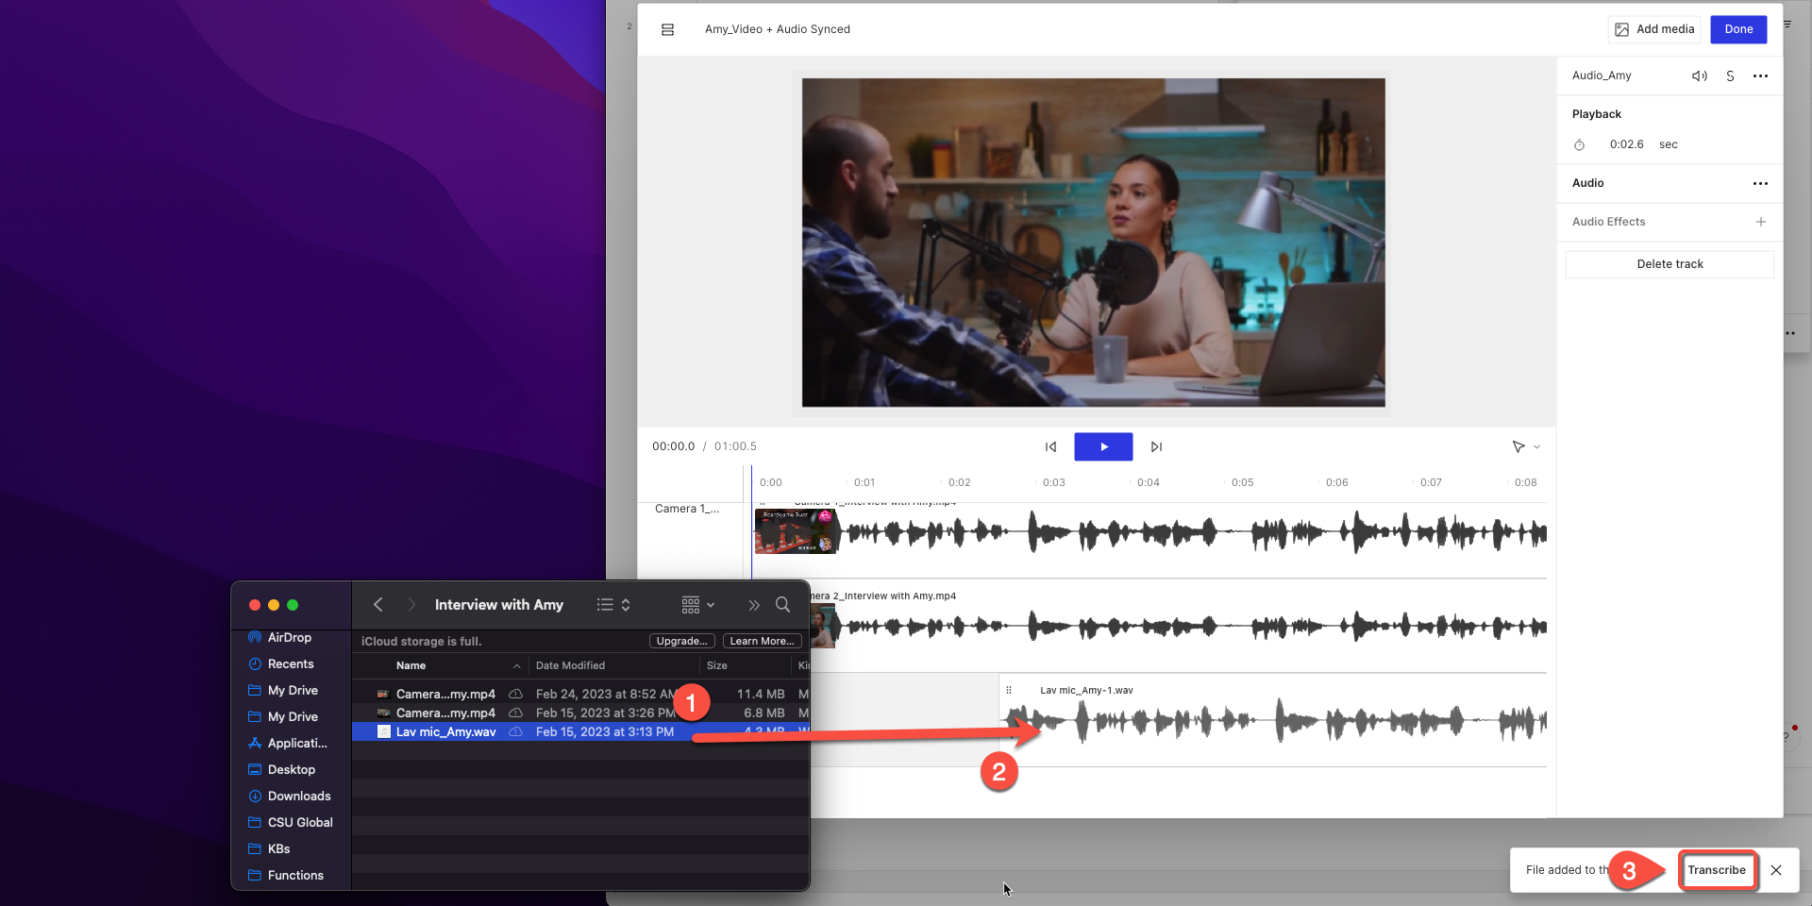
Task: Select the 11.4 MB Camera mp4 file
Action: point(580,694)
